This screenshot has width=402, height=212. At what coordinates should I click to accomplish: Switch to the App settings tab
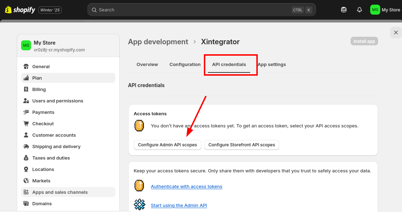(271, 64)
